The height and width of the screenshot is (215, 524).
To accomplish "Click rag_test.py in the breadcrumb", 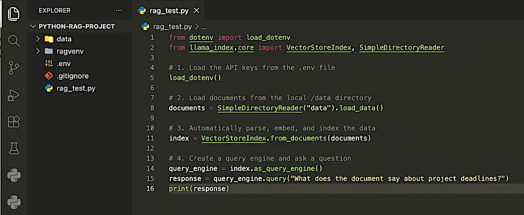I will click(x=172, y=27).
